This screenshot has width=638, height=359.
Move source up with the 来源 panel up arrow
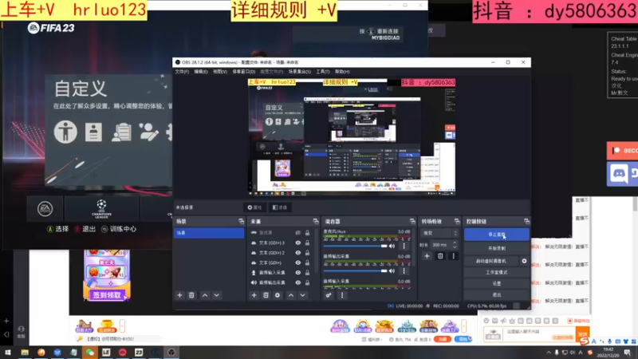pyautogui.click(x=291, y=295)
